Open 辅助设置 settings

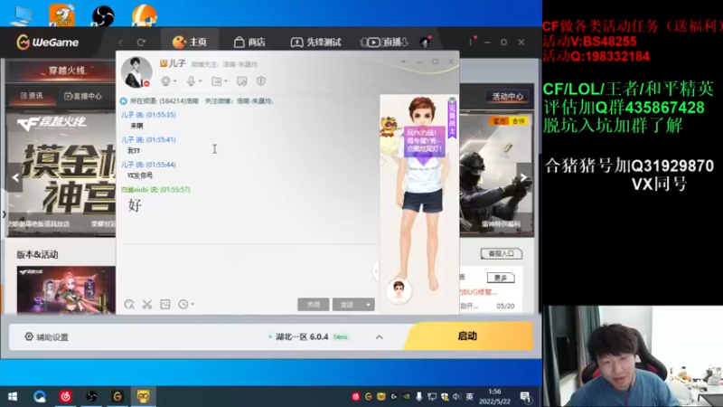coord(47,336)
